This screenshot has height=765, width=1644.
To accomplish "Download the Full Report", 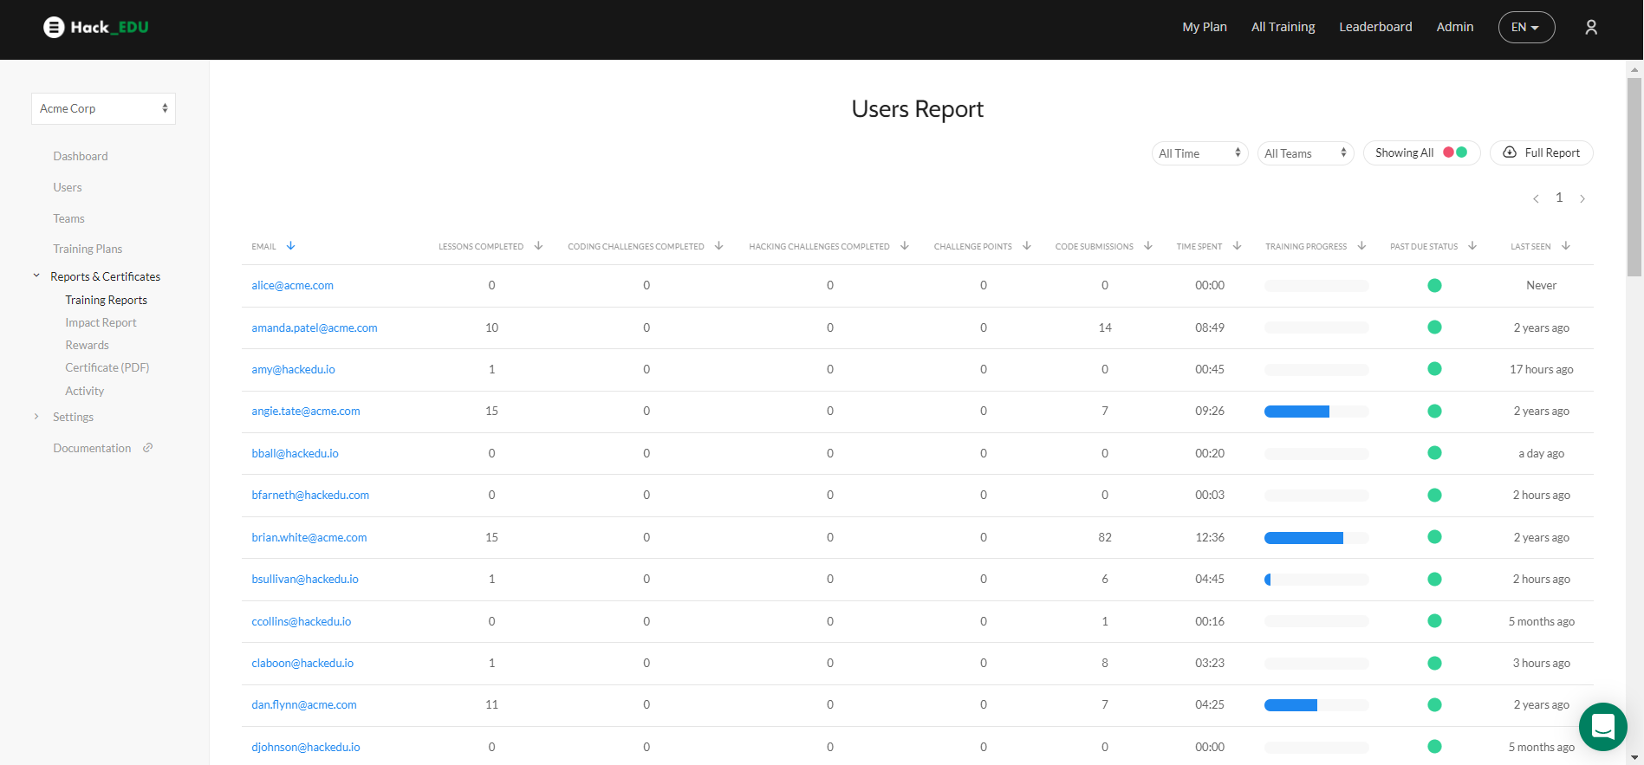I will coord(1541,153).
